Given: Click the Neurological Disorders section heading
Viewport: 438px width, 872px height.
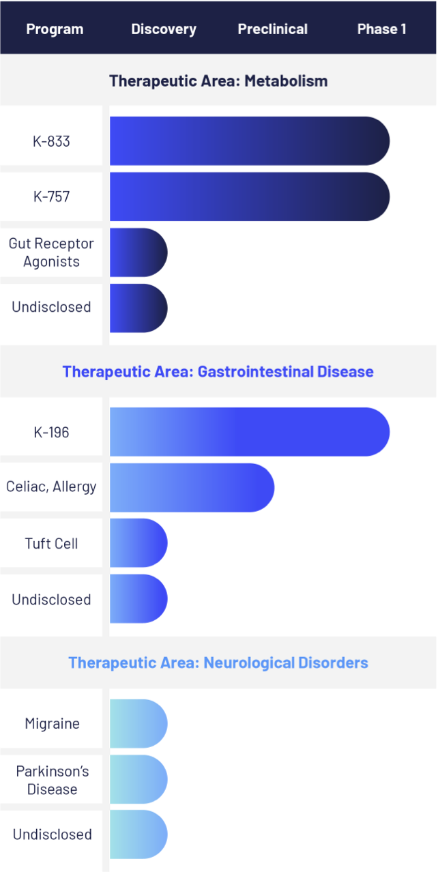Looking at the screenshot, I should tap(218, 663).
